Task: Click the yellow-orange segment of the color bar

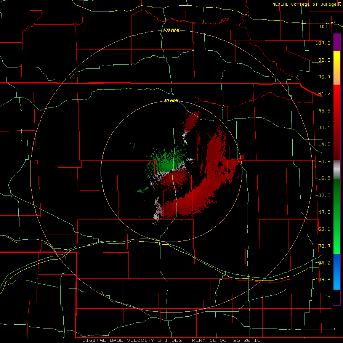Action: point(337,68)
